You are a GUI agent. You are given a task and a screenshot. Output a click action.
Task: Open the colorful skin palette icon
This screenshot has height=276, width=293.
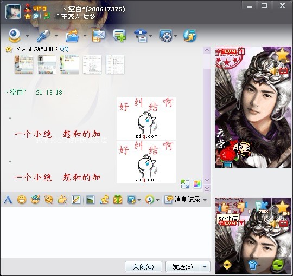(x=197, y=184)
